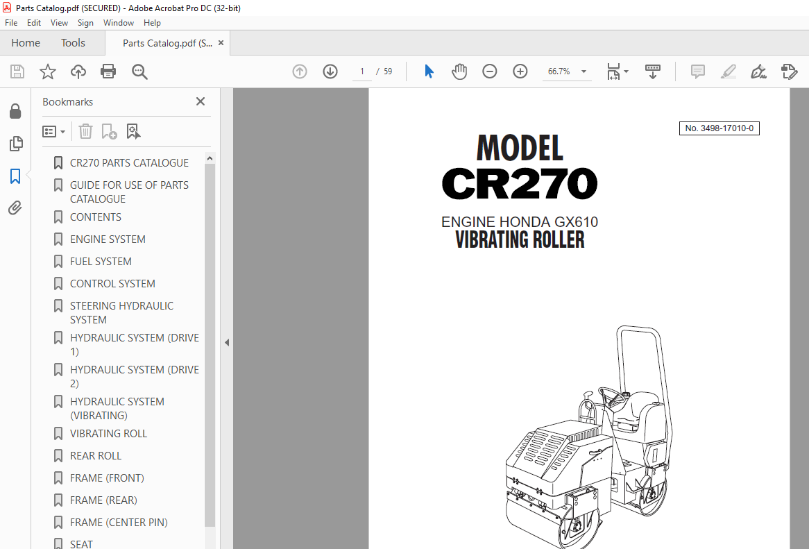The image size is (809, 549).
Task: Open the Edit menu
Action: [34, 23]
